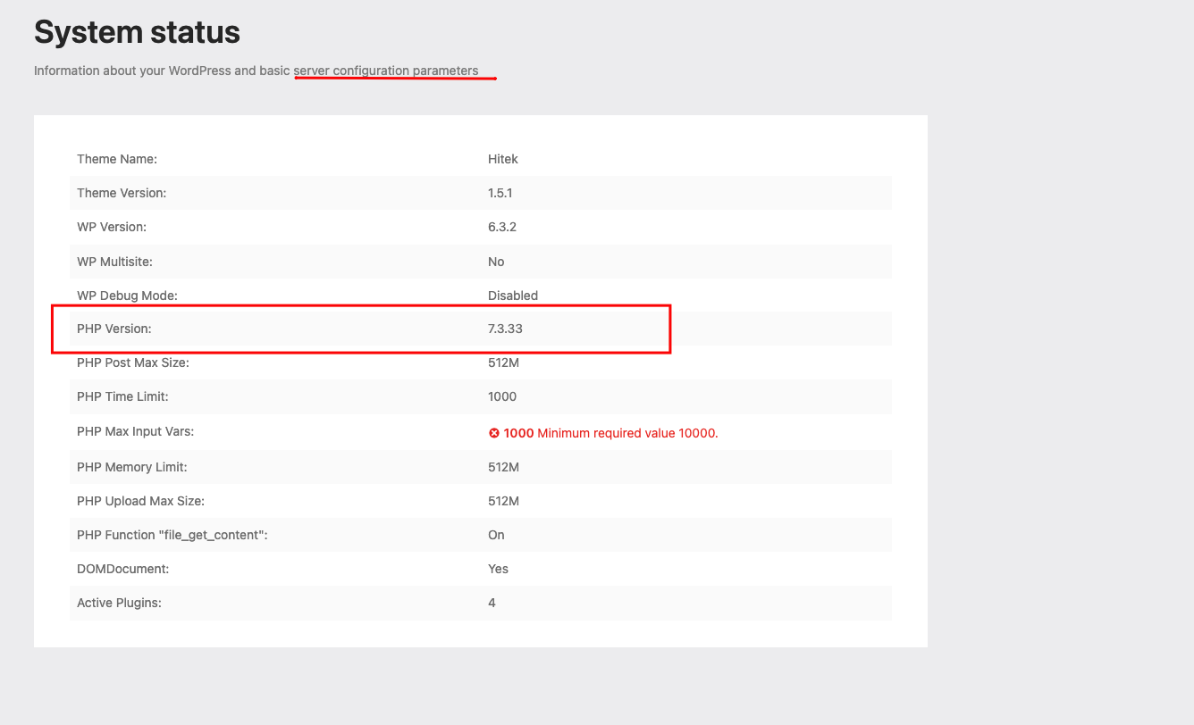This screenshot has width=1194, height=725.
Task: Click the red error icon beside Max Input Vars
Action: tap(493, 433)
